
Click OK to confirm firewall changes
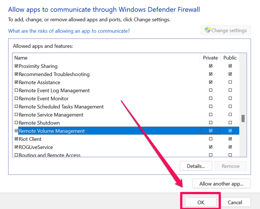pos(200,202)
